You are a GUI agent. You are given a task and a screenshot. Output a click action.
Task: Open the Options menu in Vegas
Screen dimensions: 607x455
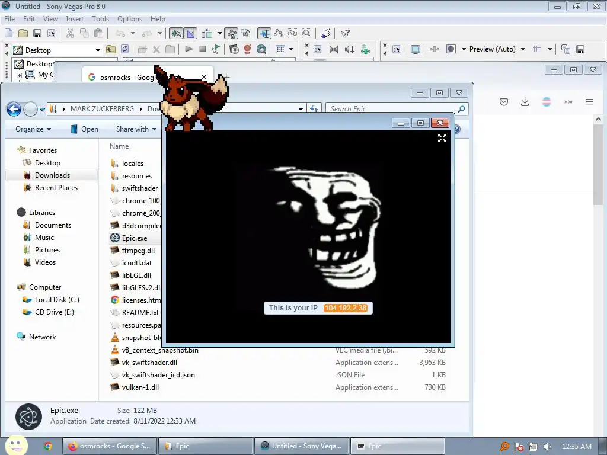click(x=130, y=18)
